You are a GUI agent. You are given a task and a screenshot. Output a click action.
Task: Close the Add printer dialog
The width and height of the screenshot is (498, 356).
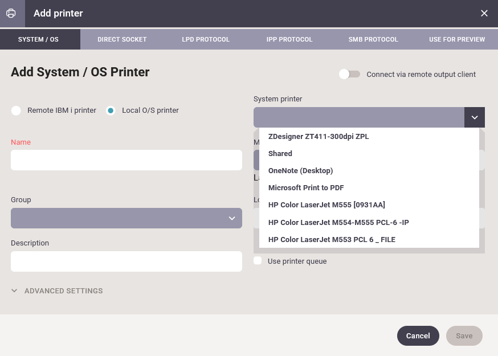click(x=484, y=13)
